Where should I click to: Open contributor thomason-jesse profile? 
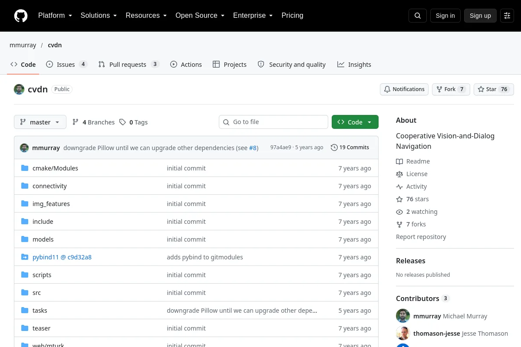(461, 334)
